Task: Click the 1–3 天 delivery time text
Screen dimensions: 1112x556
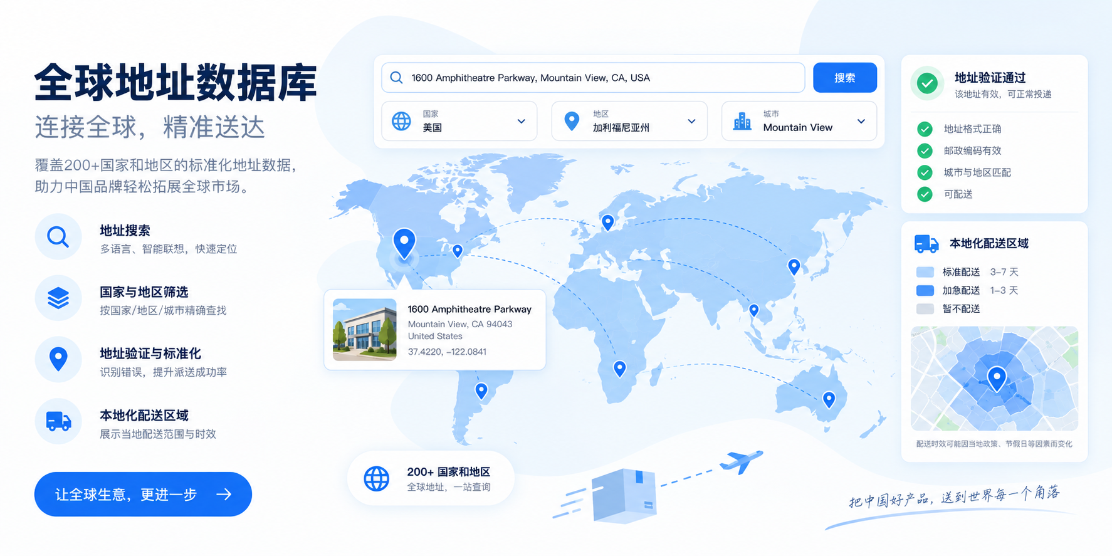Action: (x=1004, y=290)
